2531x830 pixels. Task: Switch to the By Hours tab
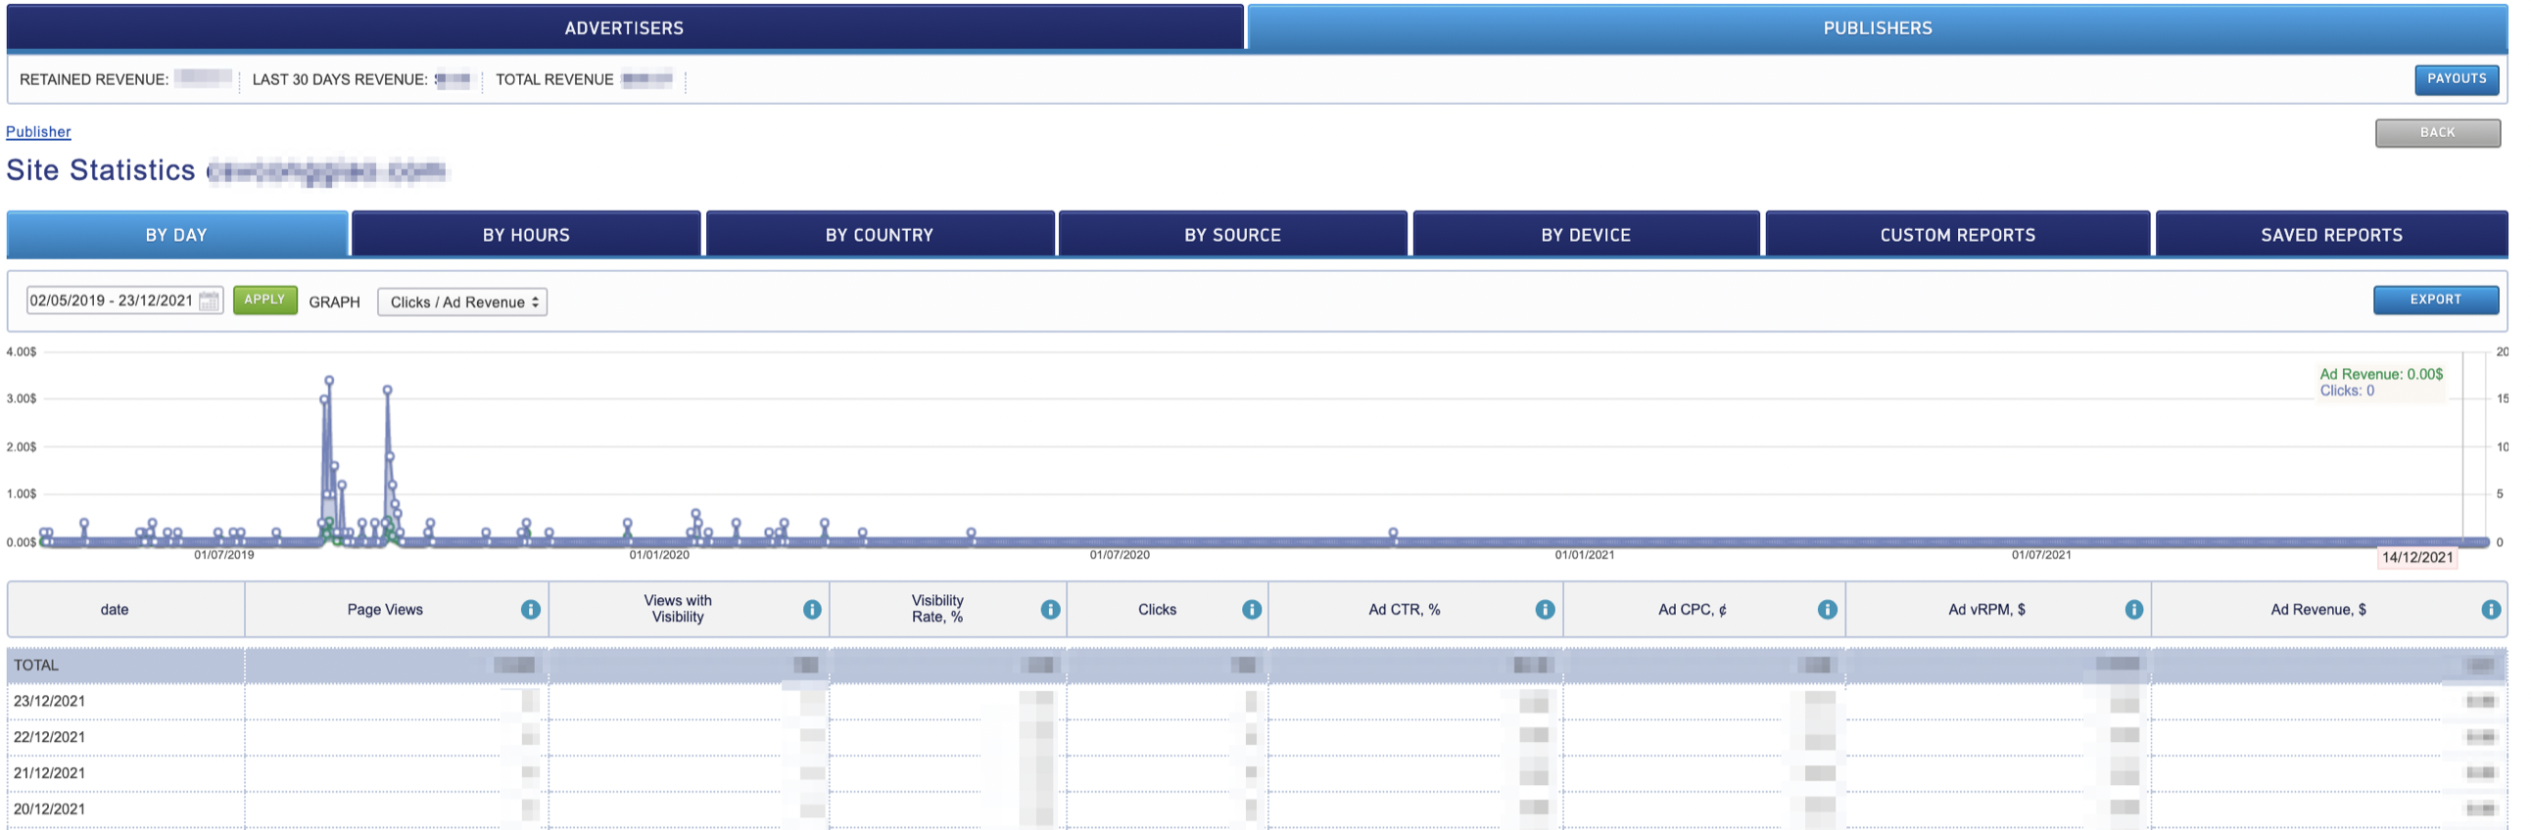(526, 235)
